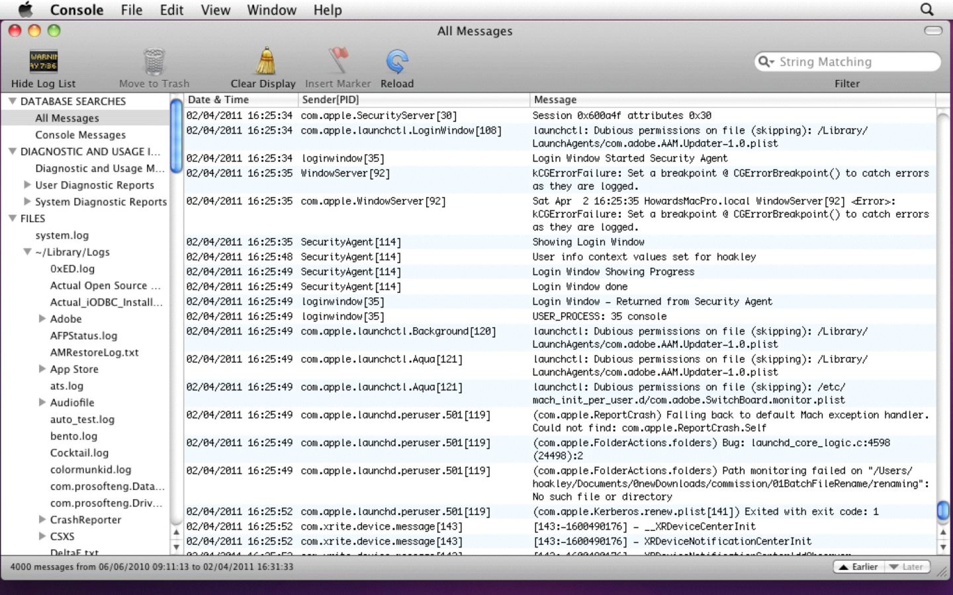The width and height of the screenshot is (953, 595).
Task: Expand the CSXS folder
Action: pyautogui.click(x=42, y=536)
